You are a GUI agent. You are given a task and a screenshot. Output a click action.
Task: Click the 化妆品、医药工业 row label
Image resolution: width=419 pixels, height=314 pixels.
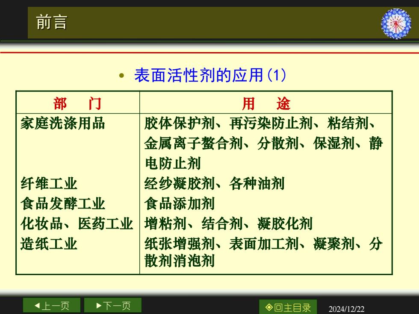[x=77, y=224]
